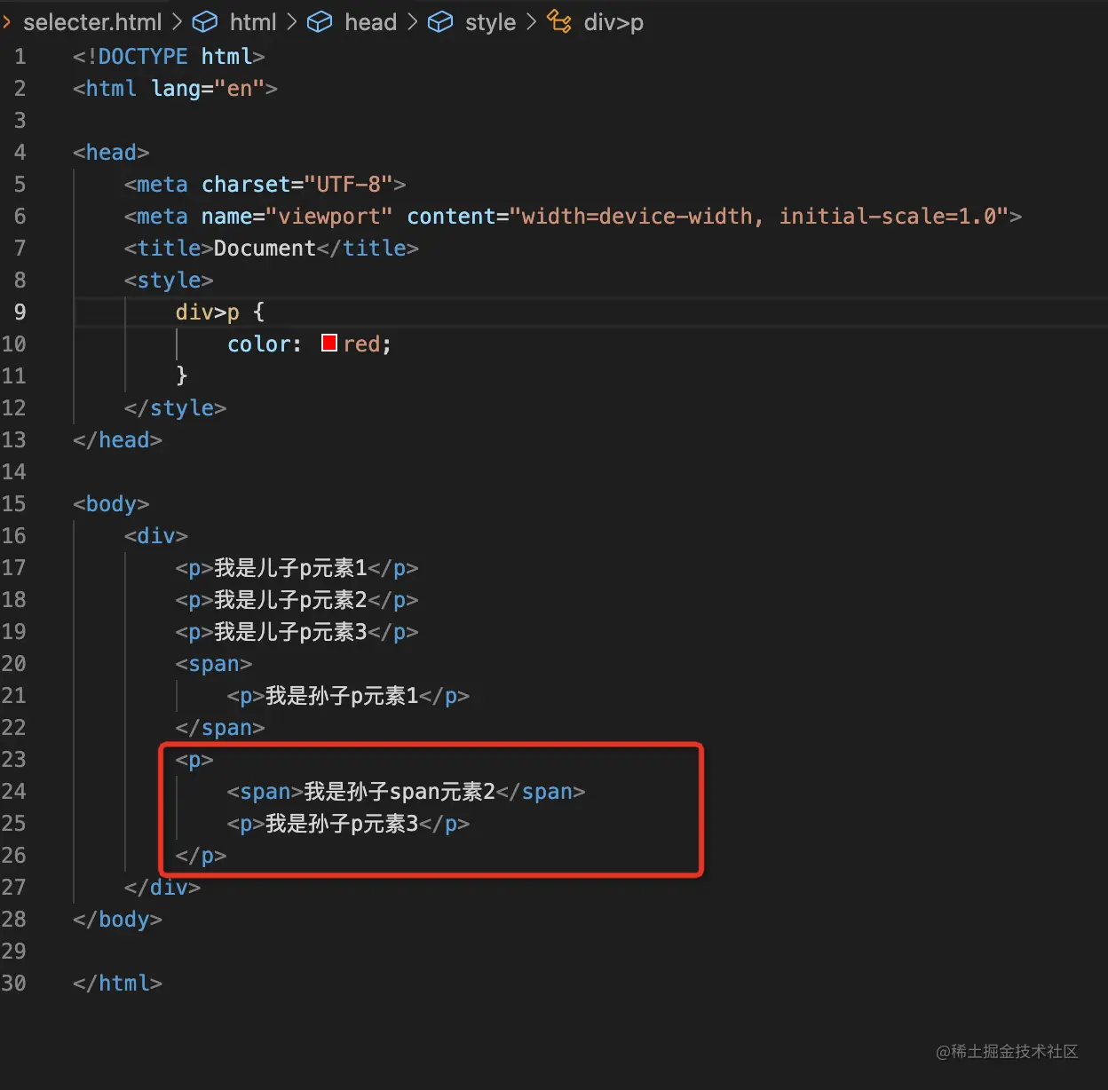Click the closing brace on line 11

point(182,376)
